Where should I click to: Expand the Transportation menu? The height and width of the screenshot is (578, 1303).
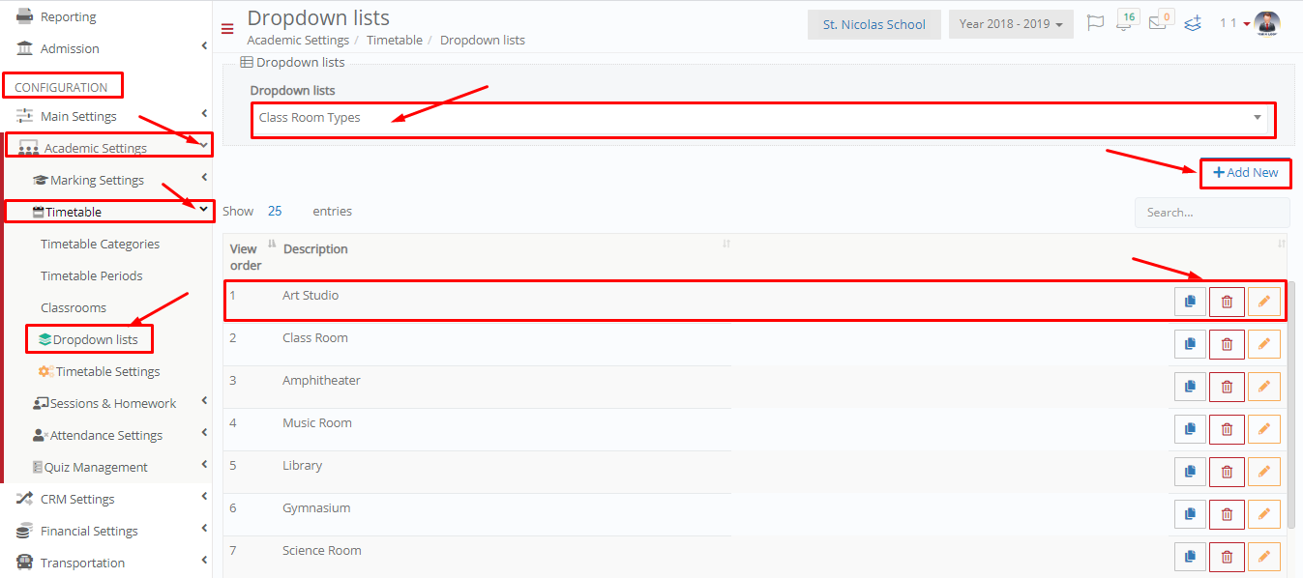tap(106, 563)
